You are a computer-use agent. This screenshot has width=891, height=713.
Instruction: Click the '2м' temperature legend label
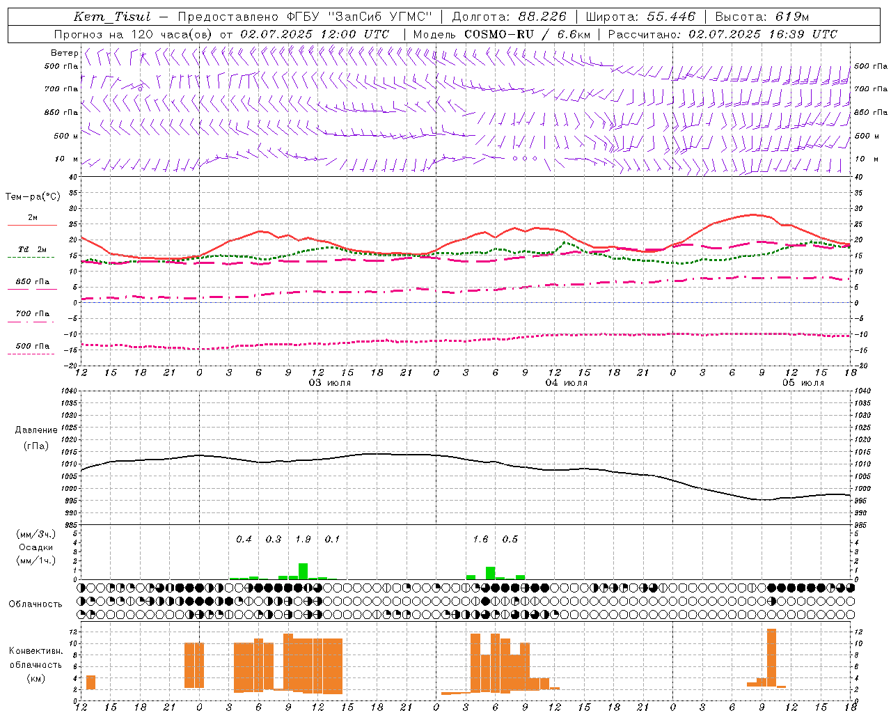33,217
